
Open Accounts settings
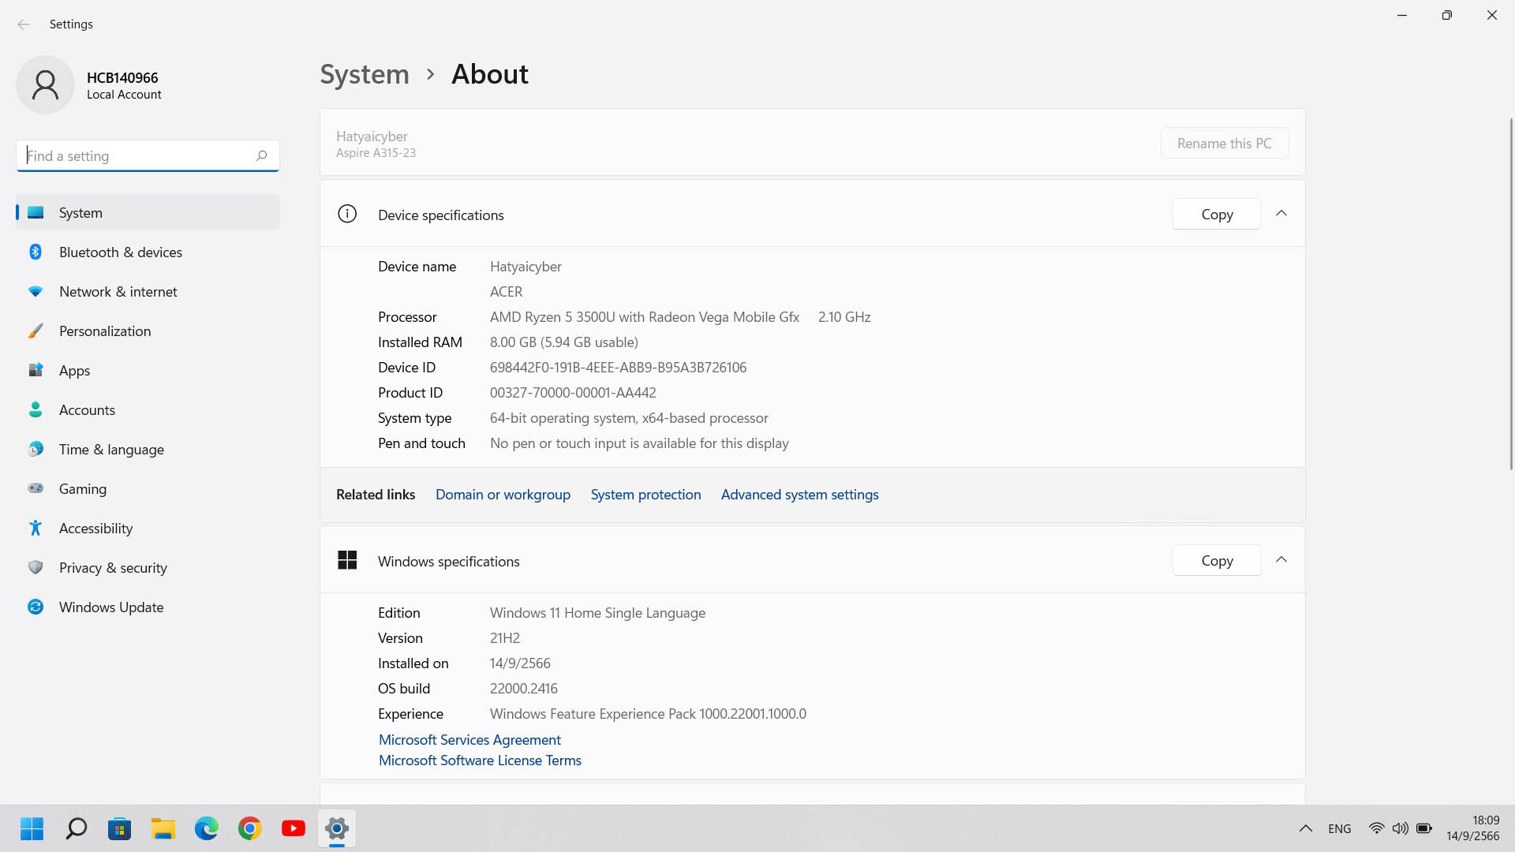pos(148,409)
